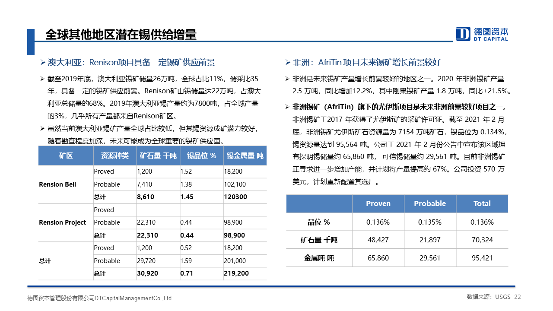Select paragraph starting 虽然当前澳大利亚锡矿产量
The image size is (553, 311).
(x=153, y=135)
